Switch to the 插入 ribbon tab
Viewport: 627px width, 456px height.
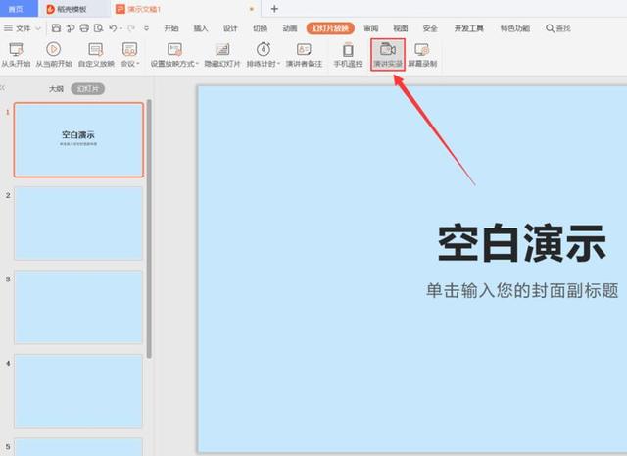201,28
